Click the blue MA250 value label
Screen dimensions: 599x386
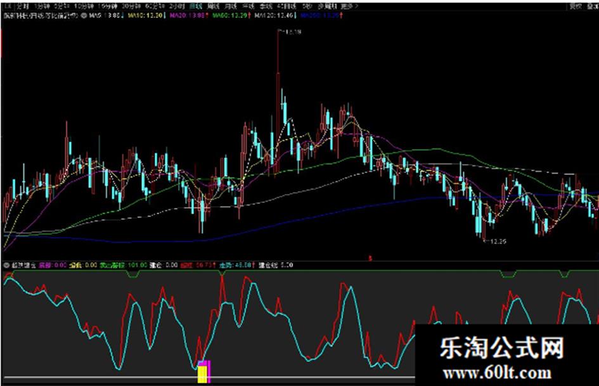click(321, 16)
